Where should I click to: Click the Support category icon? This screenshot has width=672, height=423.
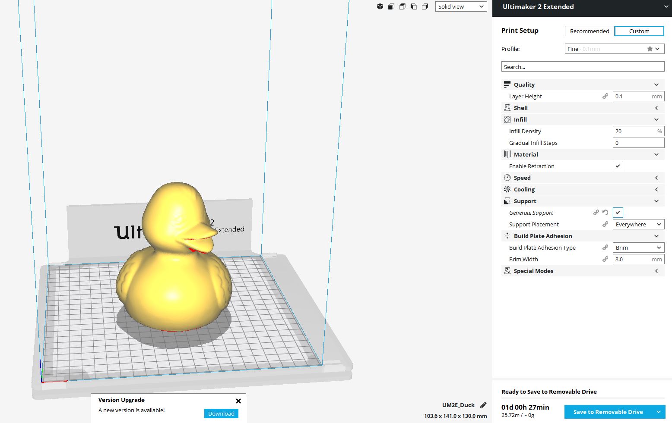(507, 201)
